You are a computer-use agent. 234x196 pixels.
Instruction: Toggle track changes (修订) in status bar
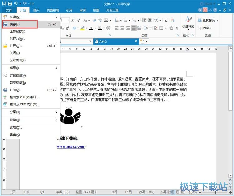[151, 192]
